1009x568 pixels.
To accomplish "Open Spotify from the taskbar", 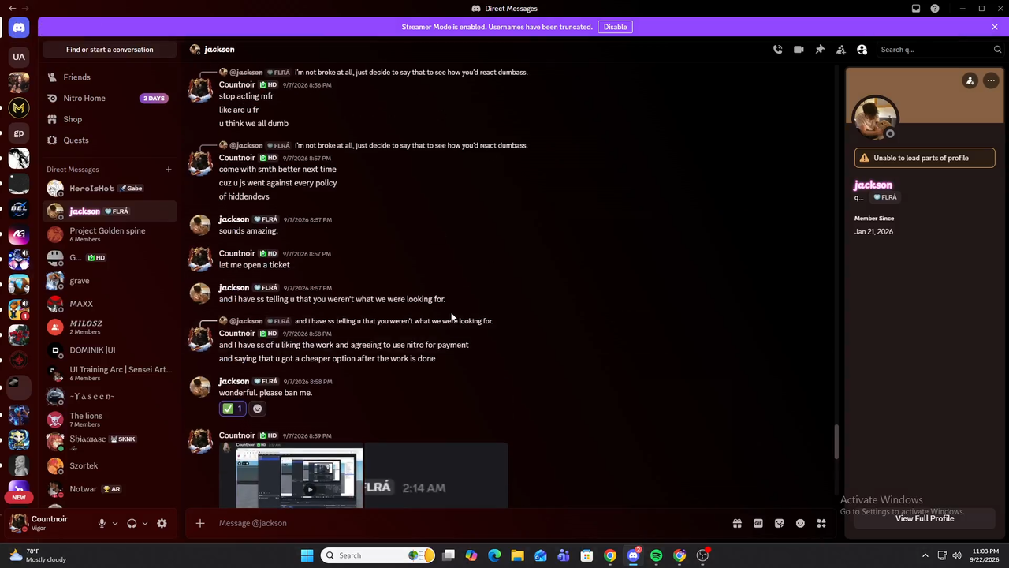I will click(x=656, y=555).
